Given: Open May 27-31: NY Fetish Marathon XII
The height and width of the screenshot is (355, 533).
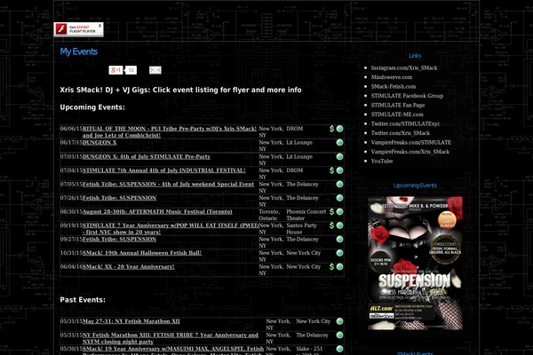Looking at the screenshot, I should [x=131, y=321].
